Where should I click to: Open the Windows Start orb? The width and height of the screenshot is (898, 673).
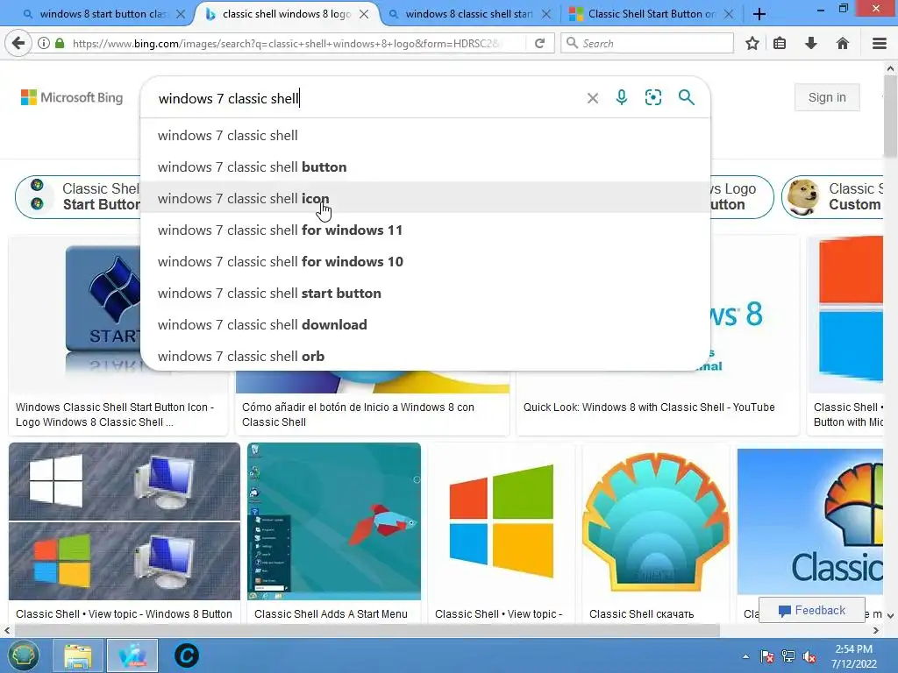[22, 655]
